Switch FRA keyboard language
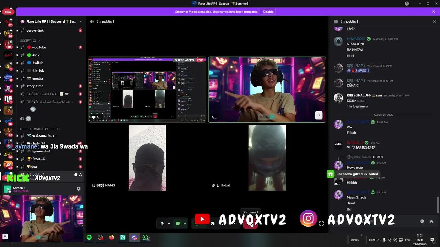440x247 pixels. (407, 240)
